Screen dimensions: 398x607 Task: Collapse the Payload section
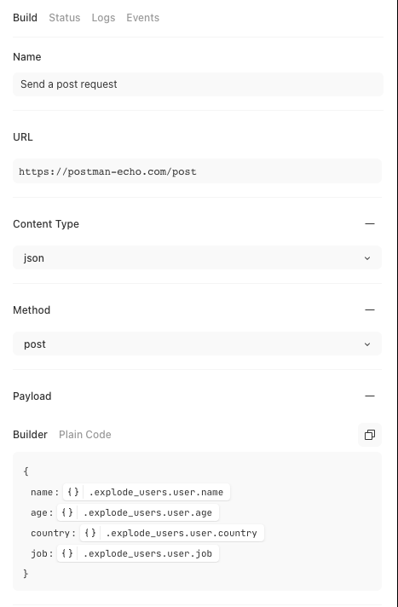370,396
